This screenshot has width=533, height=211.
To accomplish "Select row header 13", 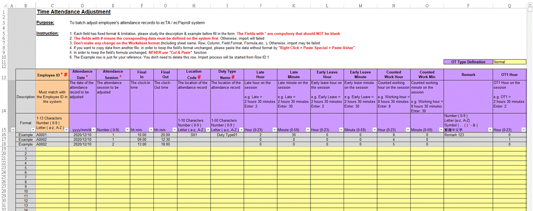I will 4,74.
